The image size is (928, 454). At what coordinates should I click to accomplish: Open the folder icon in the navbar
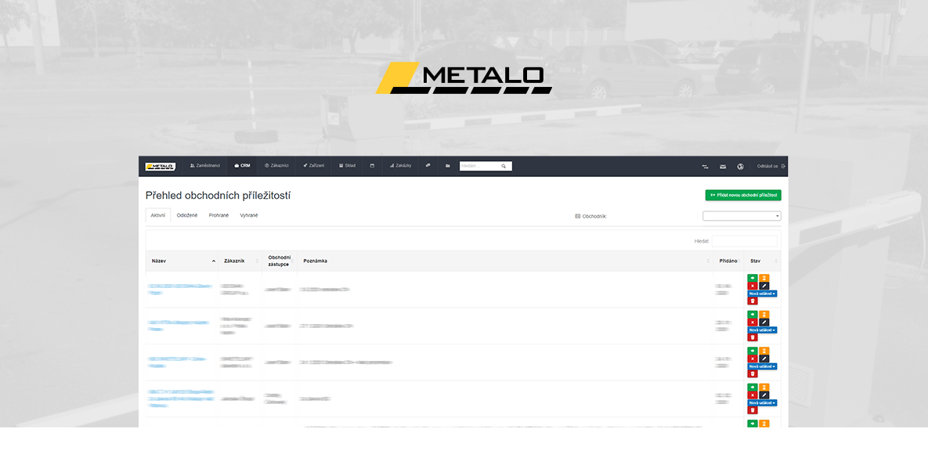click(448, 166)
